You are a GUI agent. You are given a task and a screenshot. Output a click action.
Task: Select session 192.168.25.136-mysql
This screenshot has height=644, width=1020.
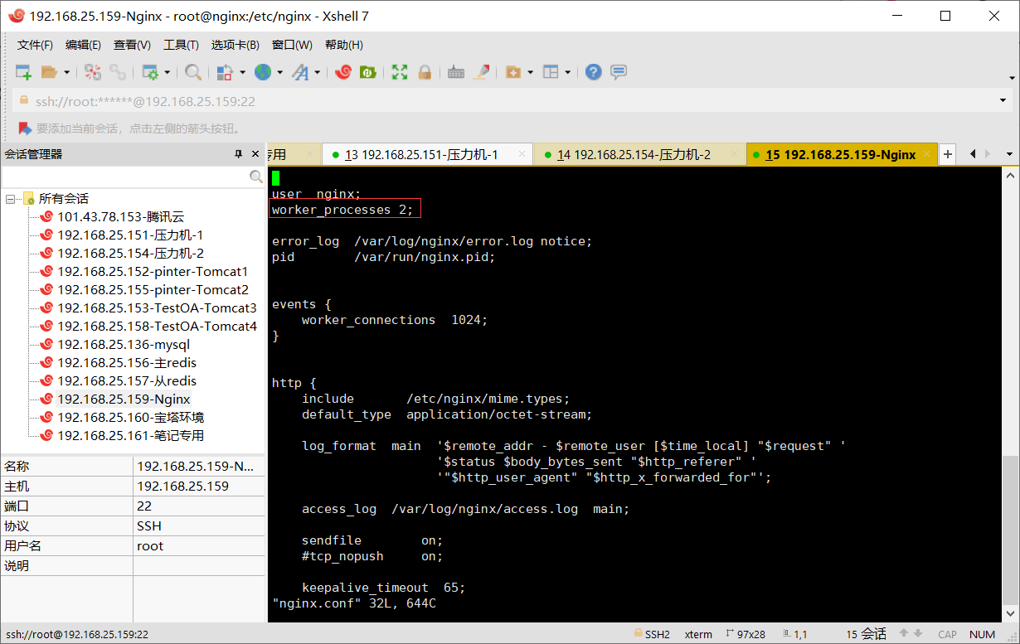(x=124, y=345)
